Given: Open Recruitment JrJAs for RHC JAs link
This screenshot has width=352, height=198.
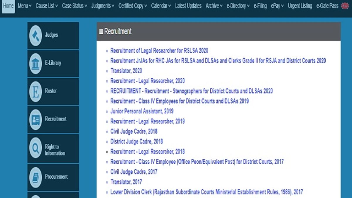Looking at the screenshot, I should tap(218, 61).
